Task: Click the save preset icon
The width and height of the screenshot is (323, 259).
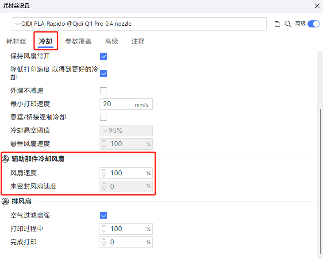Action: [277, 24]
